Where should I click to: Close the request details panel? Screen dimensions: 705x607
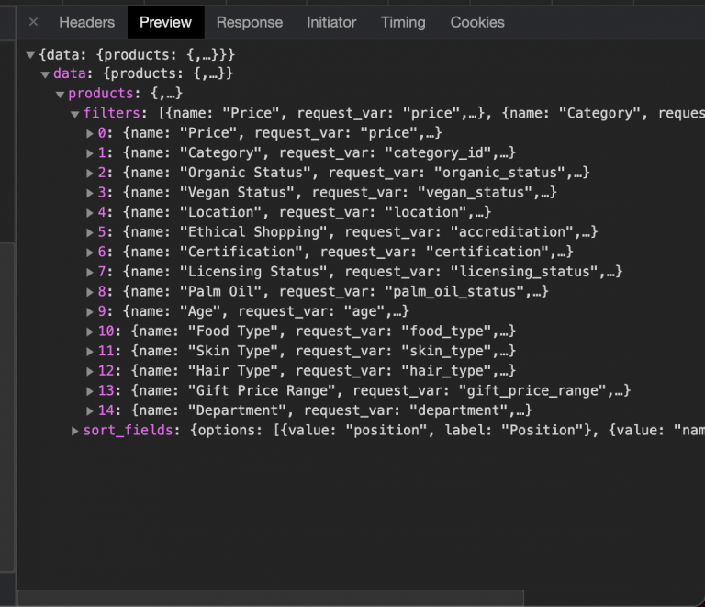(33, 22)
